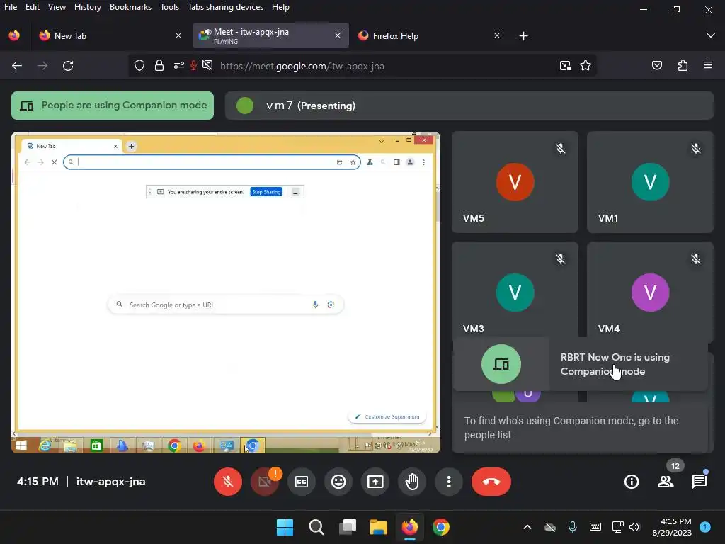Show the people list icon
Viewport: 725px width, 544px height.
tap(666, 482)
